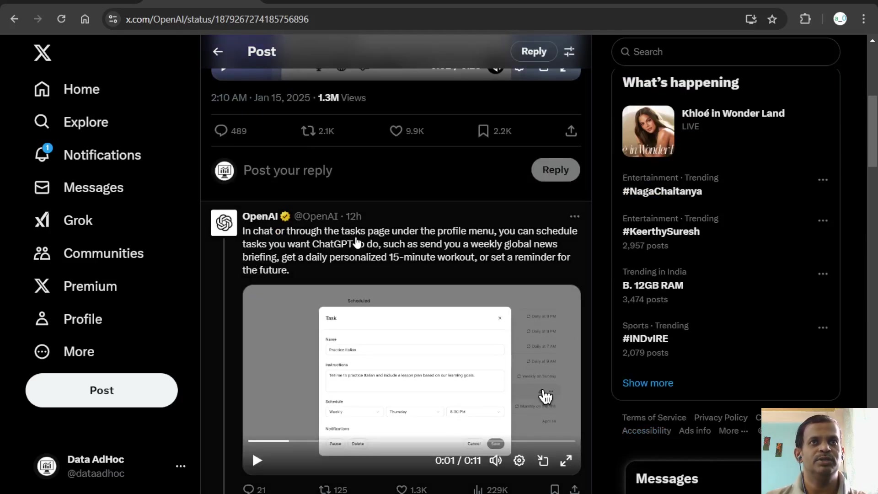Click the Search box
Viewport: 878px width, 494px height.
pyautogui.click(x=726, y=52)
